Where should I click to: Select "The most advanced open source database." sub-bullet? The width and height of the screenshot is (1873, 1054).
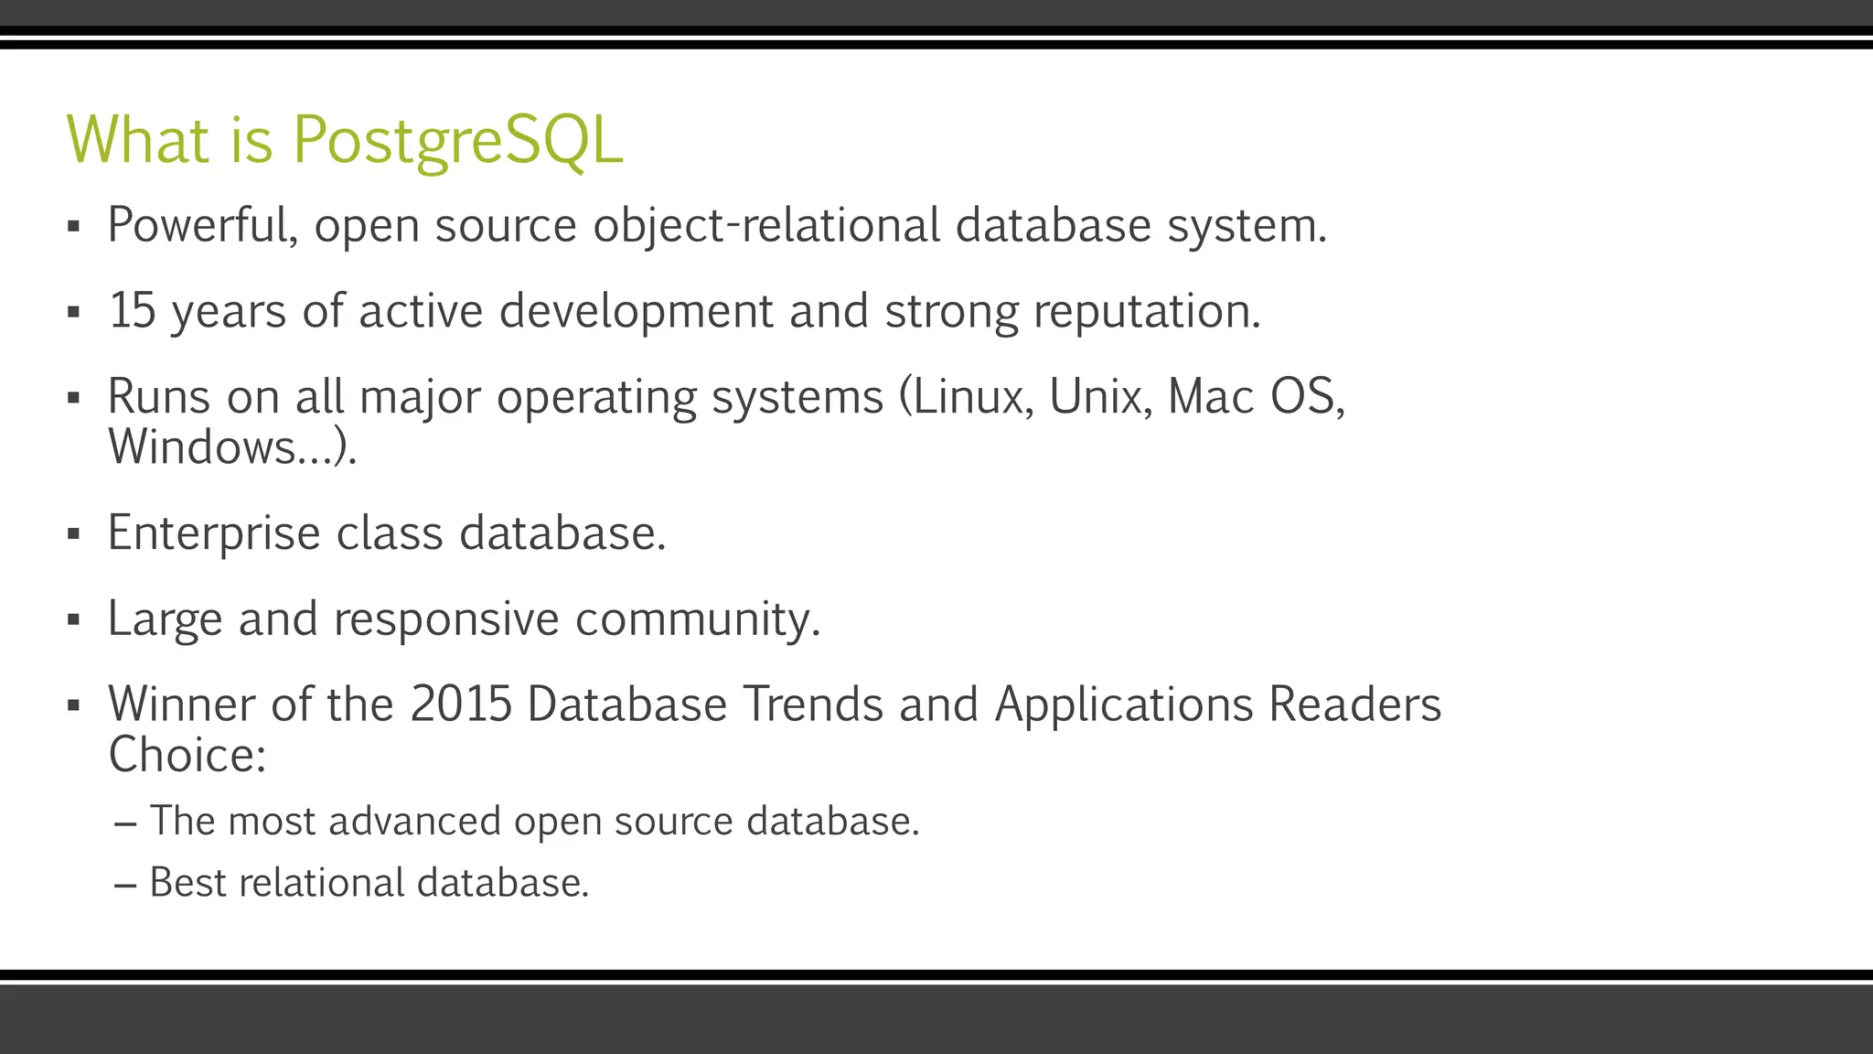click(x=534, y=822)
